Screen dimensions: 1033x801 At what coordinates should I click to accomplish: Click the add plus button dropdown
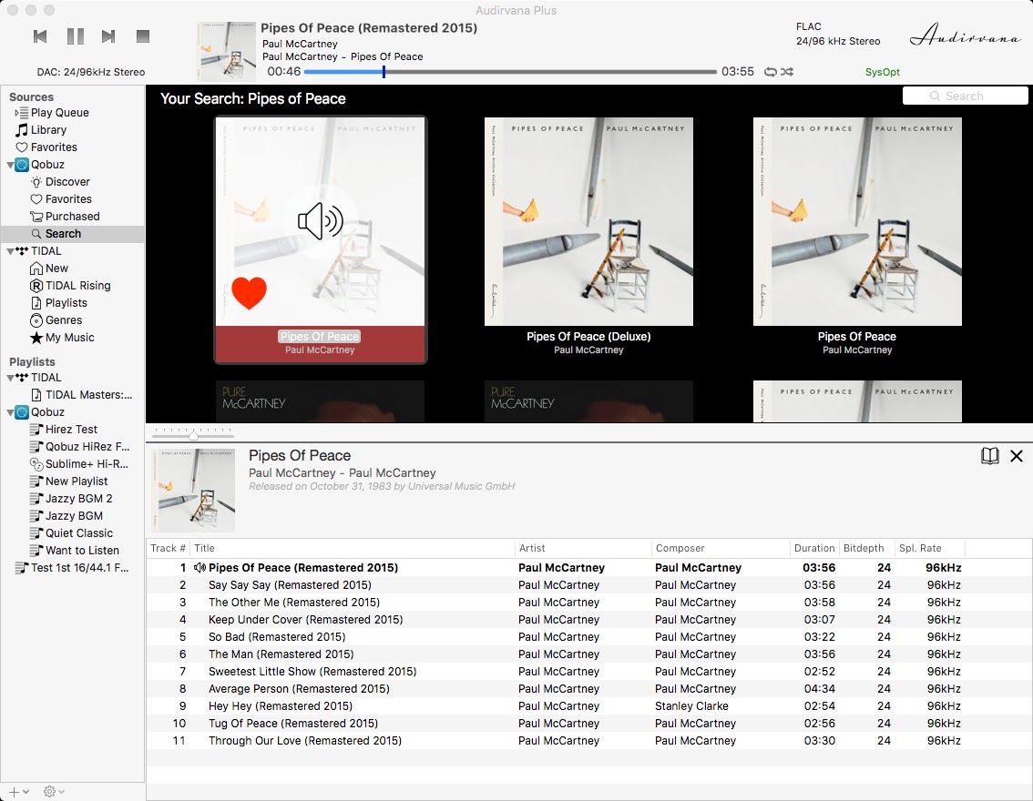click(18, 792)
